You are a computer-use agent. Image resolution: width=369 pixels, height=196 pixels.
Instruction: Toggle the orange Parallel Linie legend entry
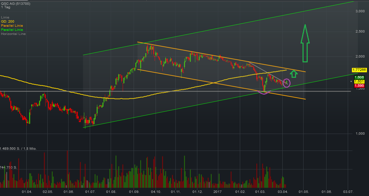11,25
